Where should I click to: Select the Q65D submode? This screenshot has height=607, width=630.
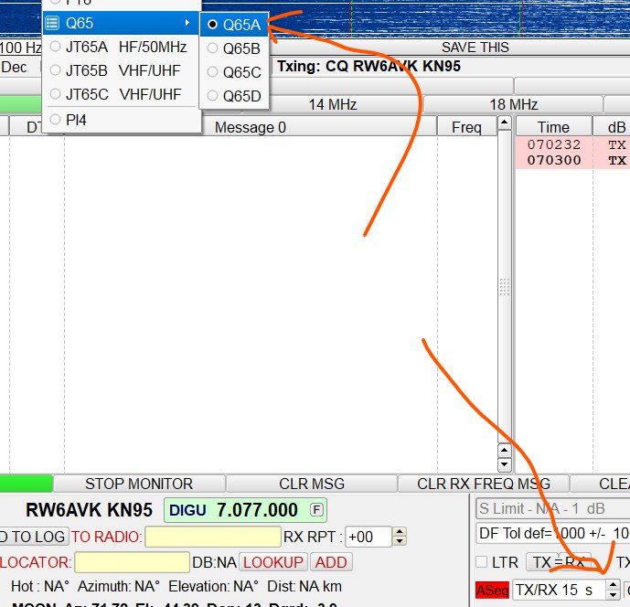234,95
